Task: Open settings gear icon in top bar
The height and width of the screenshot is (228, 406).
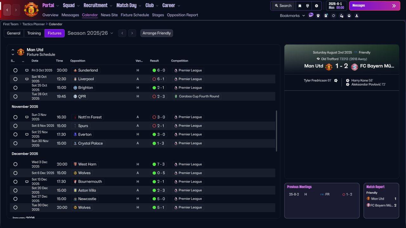Action: coord(316,6)
